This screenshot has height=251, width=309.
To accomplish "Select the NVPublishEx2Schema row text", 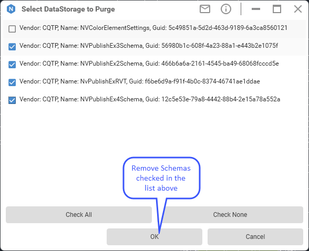I will pos(149,64).
